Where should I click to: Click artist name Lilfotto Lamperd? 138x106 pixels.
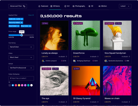click(51, 61)
